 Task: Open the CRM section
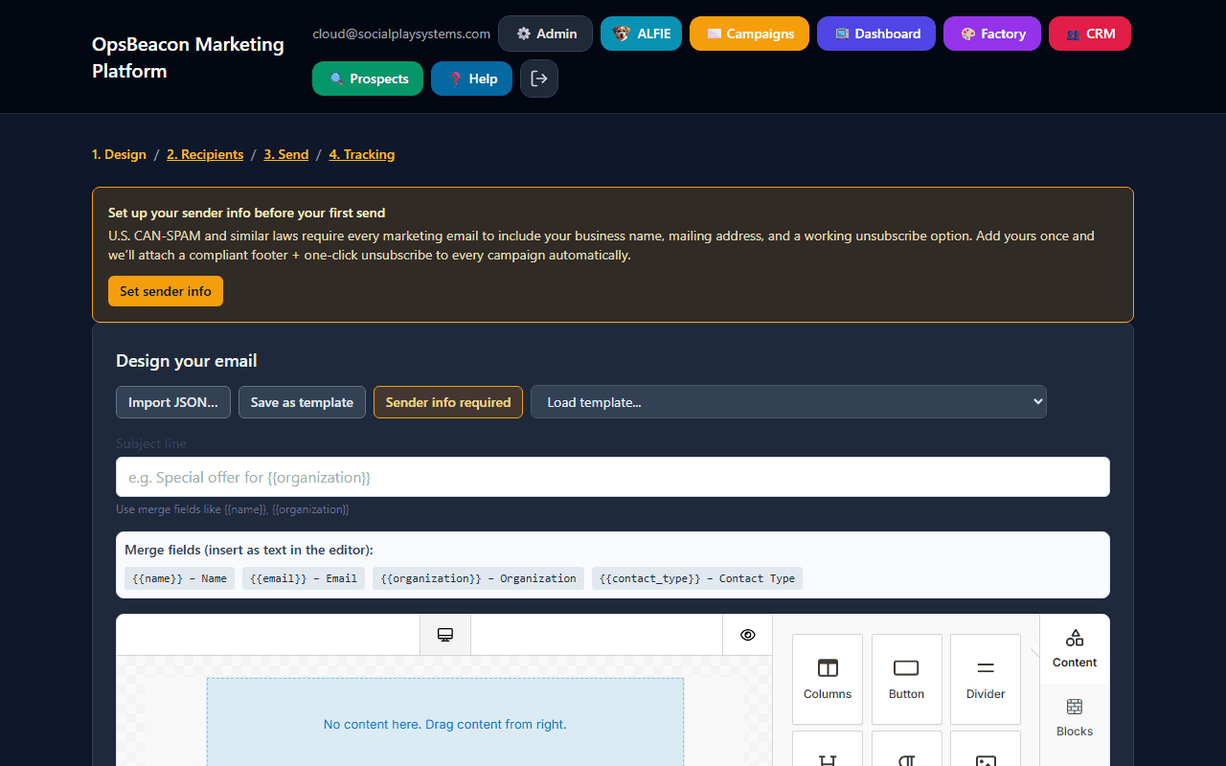click(x=1090, y=34)
